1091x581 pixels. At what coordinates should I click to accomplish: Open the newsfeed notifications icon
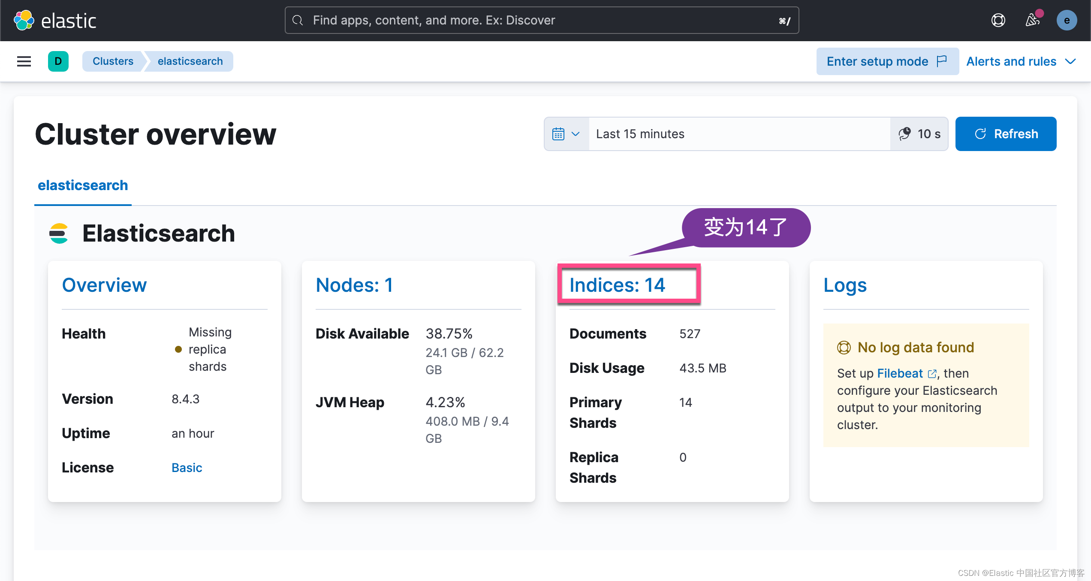1033,20
